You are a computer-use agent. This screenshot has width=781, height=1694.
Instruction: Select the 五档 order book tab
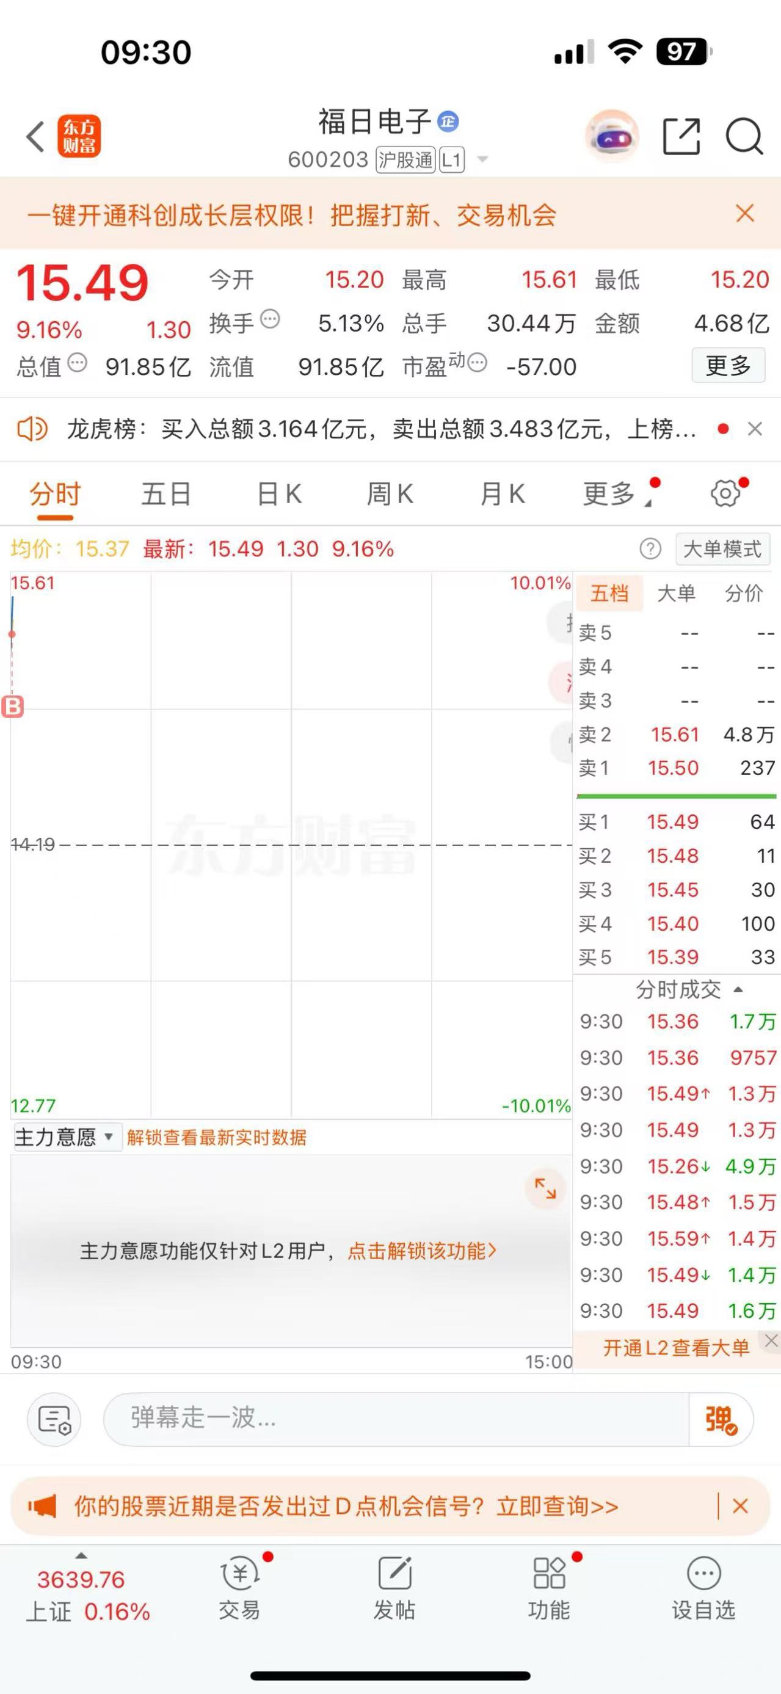coord(609,593)
